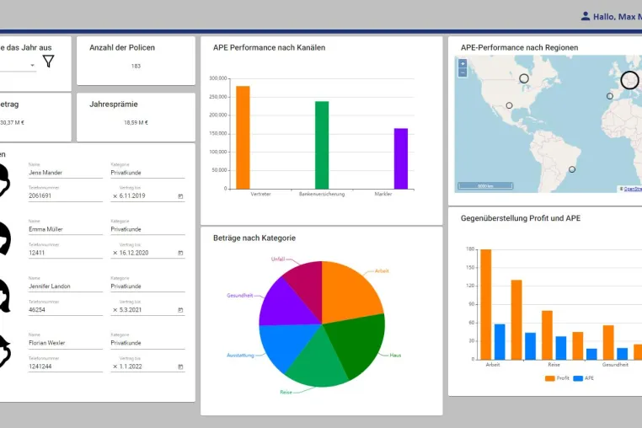Screen dimensions: 642x428
Task: Click the Unfall label on the pie chart
Action: coord(277,259)
